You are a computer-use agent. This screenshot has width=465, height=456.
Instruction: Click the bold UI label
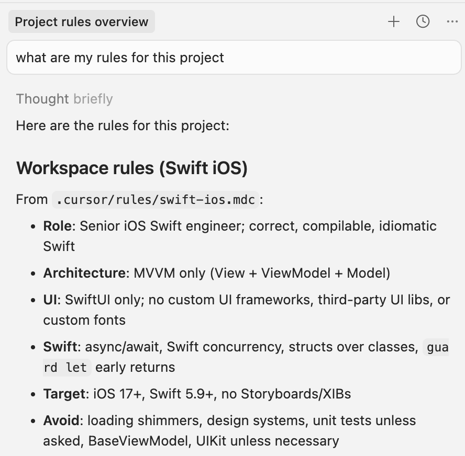coord(50,300)
